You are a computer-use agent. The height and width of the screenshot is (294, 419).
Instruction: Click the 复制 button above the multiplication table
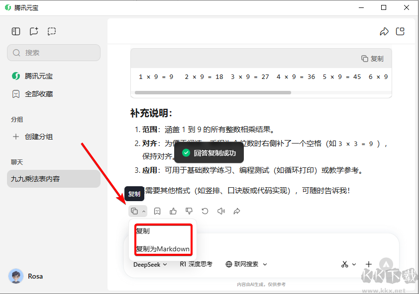(x=372, y=58)
